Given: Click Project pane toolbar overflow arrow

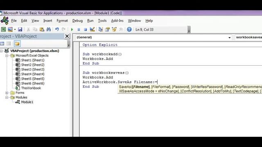Looking at the screenshot, I should [68, 44].
